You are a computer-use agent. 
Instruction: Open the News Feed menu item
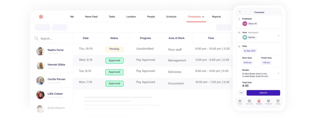pos(91,17)
